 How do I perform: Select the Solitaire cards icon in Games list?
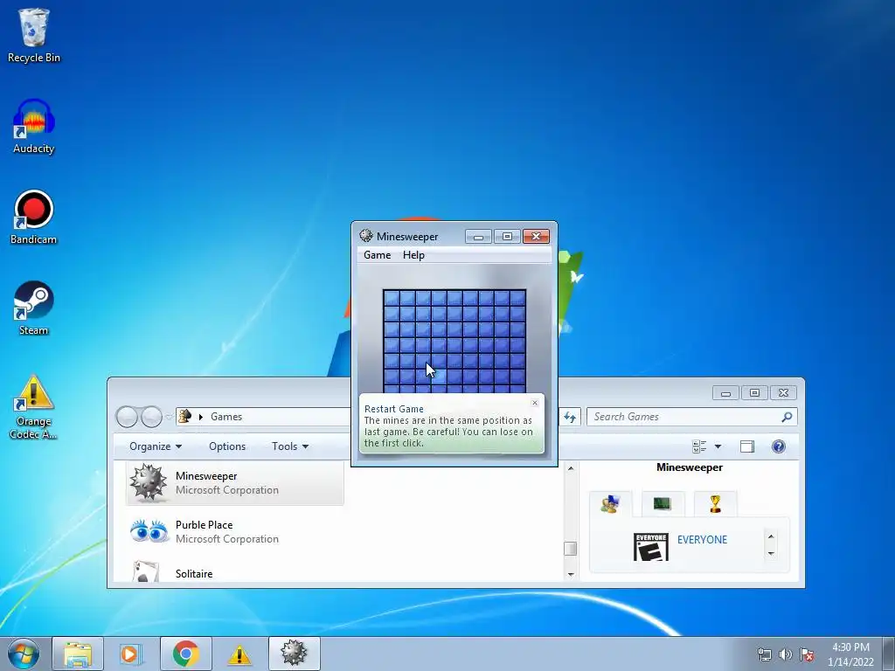click(x=145, y=571)
